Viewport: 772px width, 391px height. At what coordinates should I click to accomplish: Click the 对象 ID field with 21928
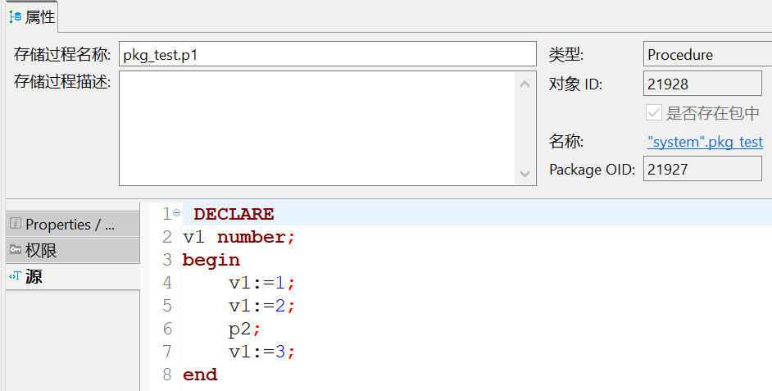click(x=702, y=84)
